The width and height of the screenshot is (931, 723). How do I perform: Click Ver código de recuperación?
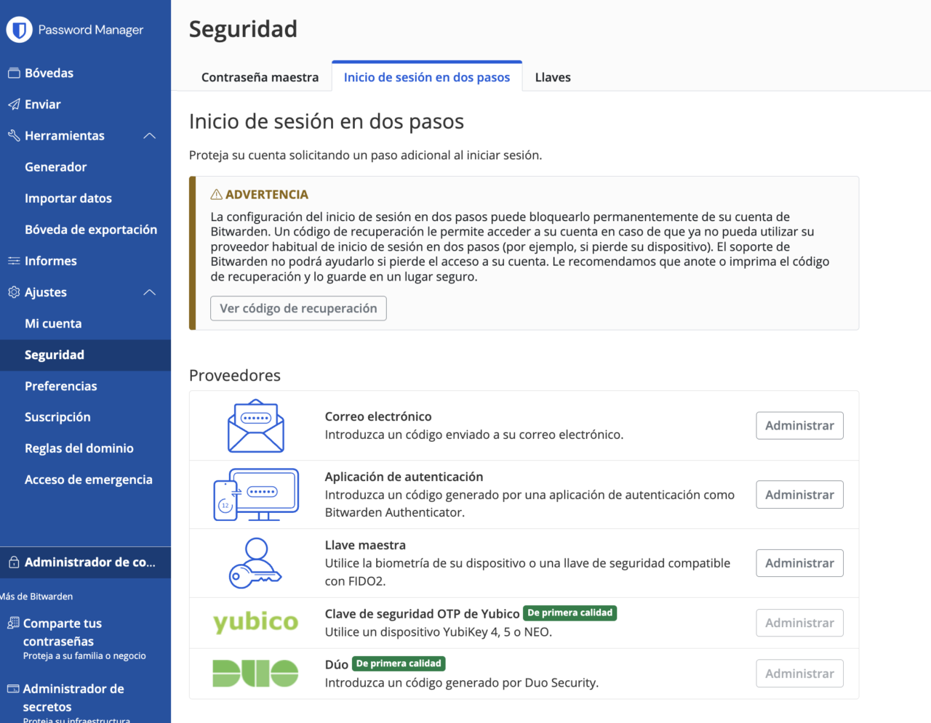coord(298,308)
